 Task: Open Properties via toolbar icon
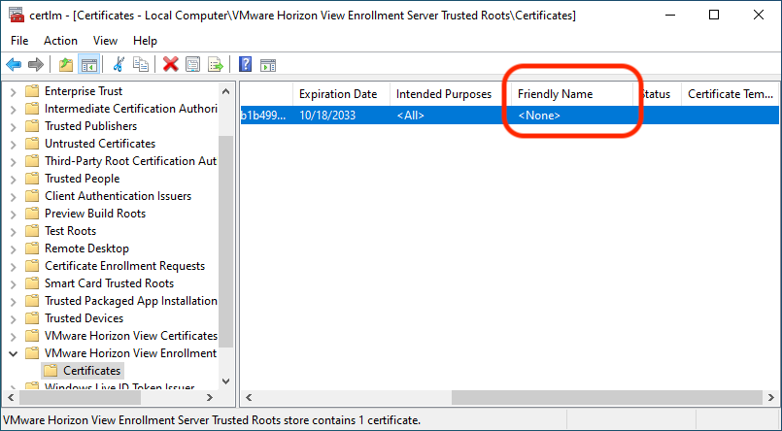click(192, 64)
